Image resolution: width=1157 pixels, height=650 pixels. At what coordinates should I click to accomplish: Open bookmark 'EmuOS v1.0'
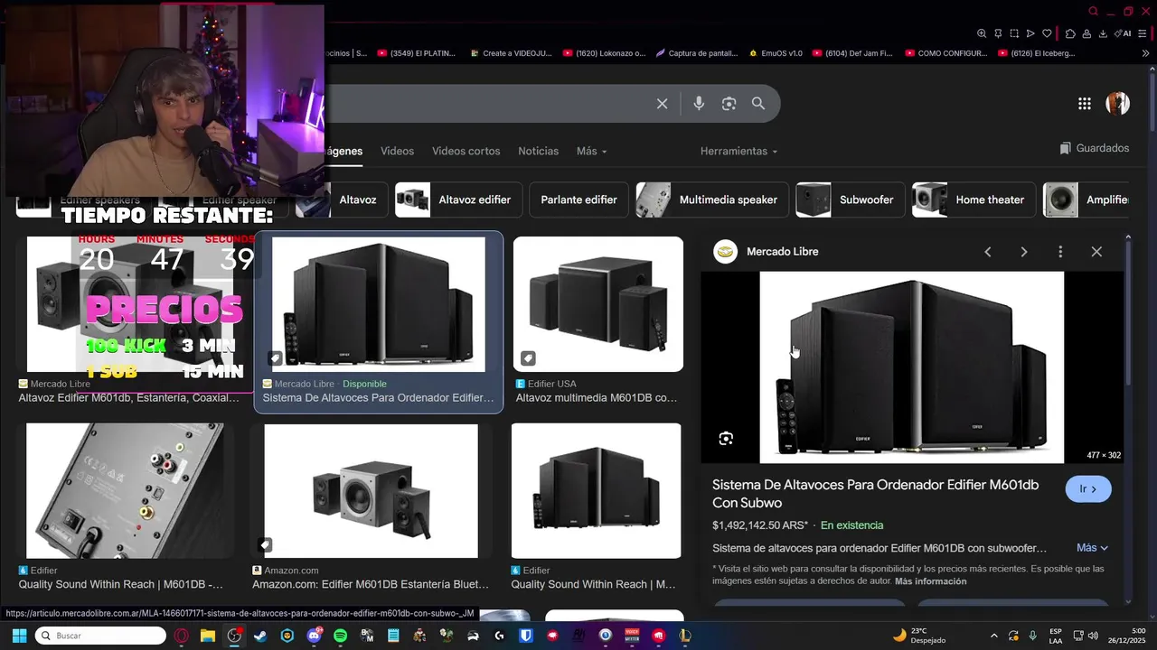pos(776,53)
